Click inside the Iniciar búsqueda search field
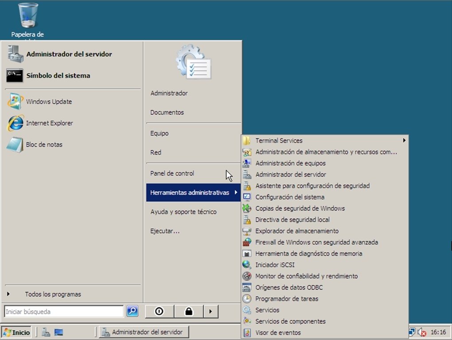 [64, 312]
